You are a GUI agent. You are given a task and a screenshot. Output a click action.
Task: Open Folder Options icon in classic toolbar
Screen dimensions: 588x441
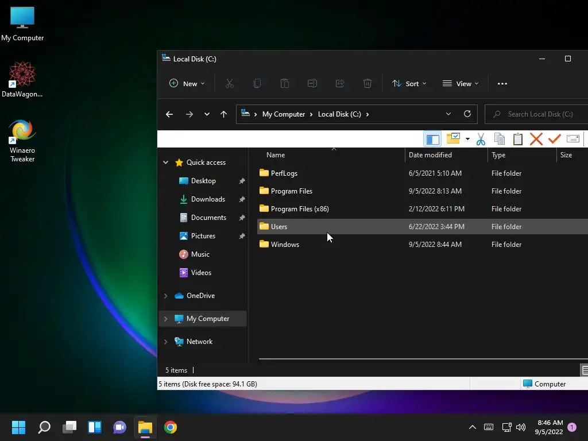(x=453, y=138)
